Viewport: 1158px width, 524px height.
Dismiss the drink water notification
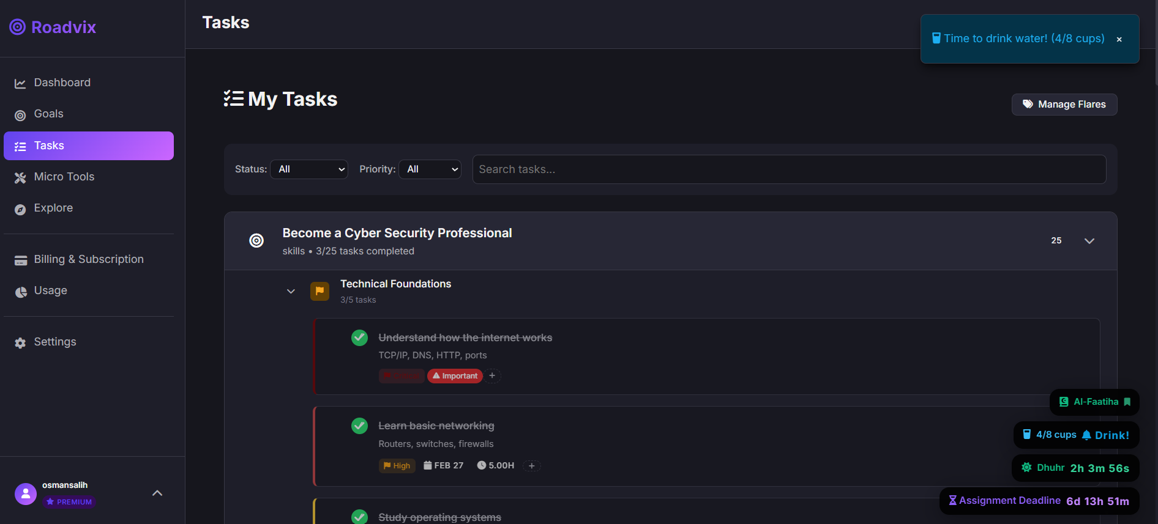coord(1119,39)
